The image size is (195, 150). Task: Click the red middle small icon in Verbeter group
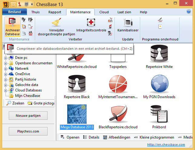point(110,27)
